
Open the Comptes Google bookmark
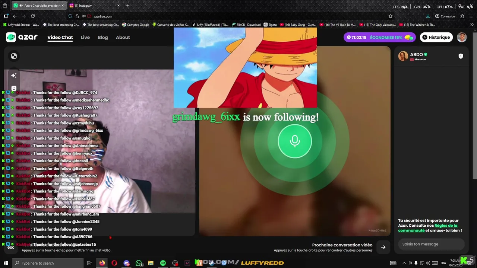[x=136, y=25]
